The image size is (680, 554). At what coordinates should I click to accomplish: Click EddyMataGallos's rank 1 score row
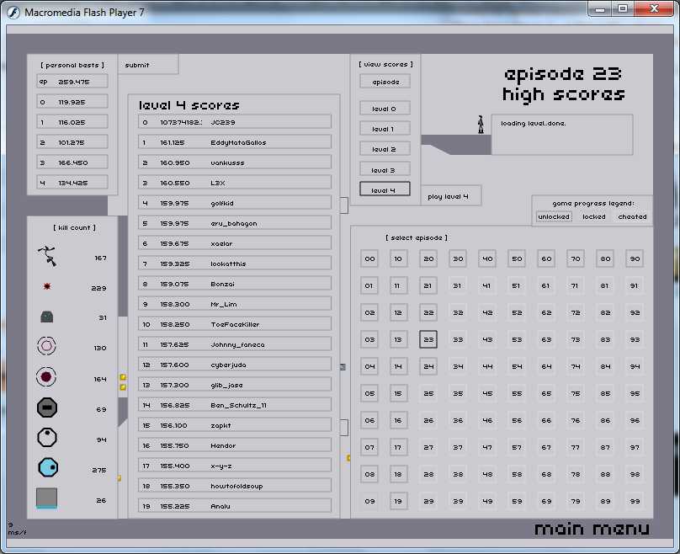[x=235, y=142]
